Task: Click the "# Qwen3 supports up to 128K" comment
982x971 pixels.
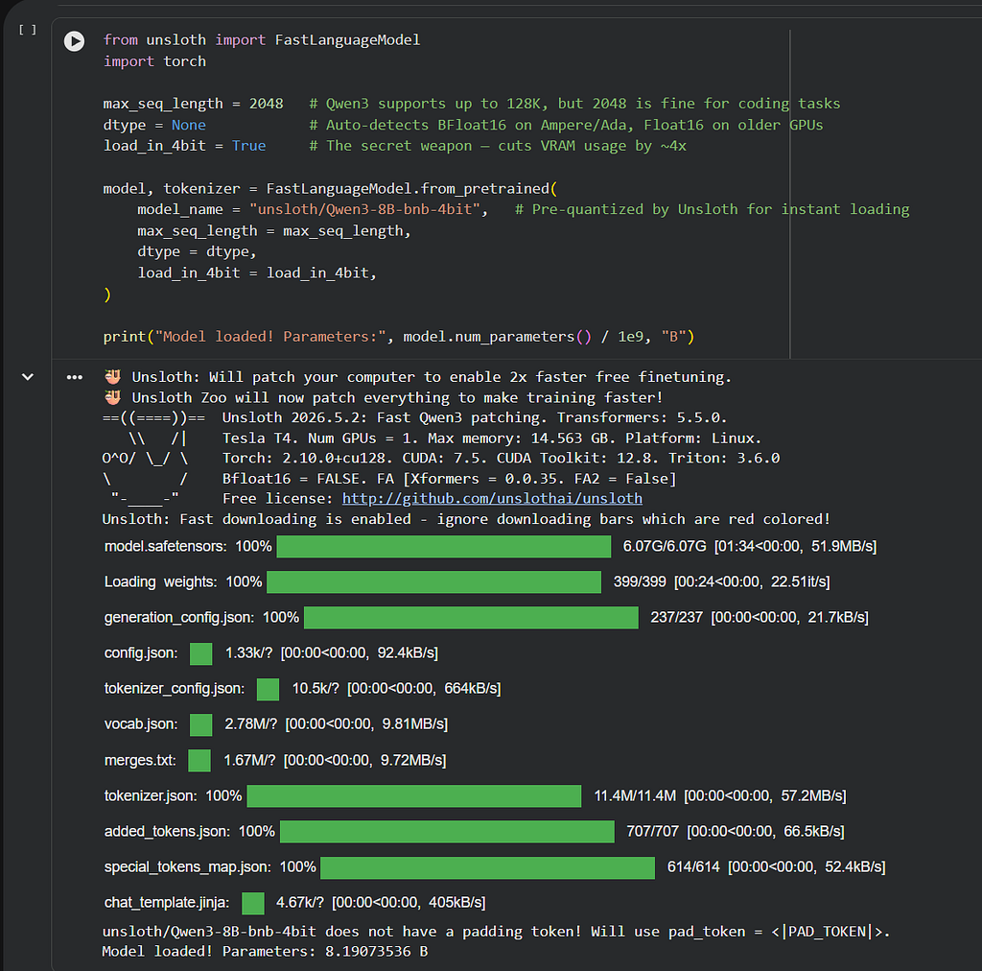Action: pos(574,104)
